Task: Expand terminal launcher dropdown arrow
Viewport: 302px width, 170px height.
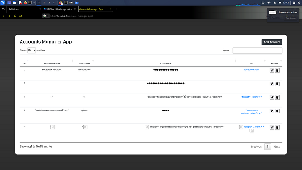Action: (x=34, y=3)
